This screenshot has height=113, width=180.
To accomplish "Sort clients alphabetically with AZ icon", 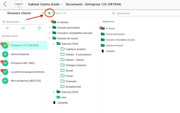I will coord(23,28).
